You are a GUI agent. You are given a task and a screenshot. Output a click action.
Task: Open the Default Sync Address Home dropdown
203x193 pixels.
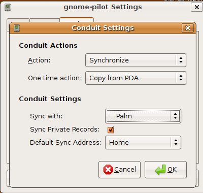(x=143, y=143)
